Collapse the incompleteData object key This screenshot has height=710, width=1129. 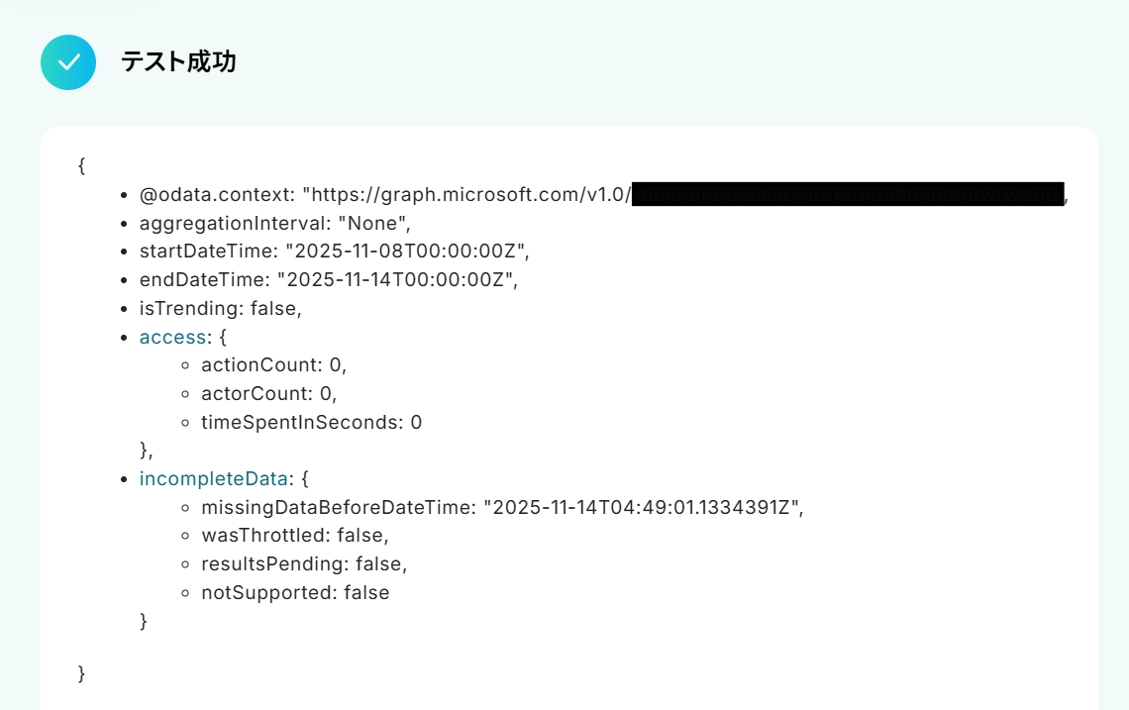[x=214, y=478]
